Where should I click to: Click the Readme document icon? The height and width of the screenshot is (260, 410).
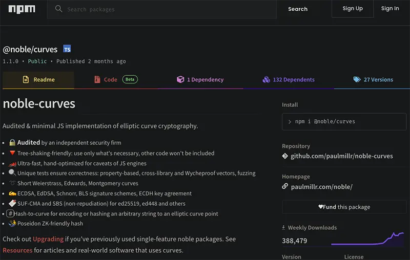coord(26,79)
